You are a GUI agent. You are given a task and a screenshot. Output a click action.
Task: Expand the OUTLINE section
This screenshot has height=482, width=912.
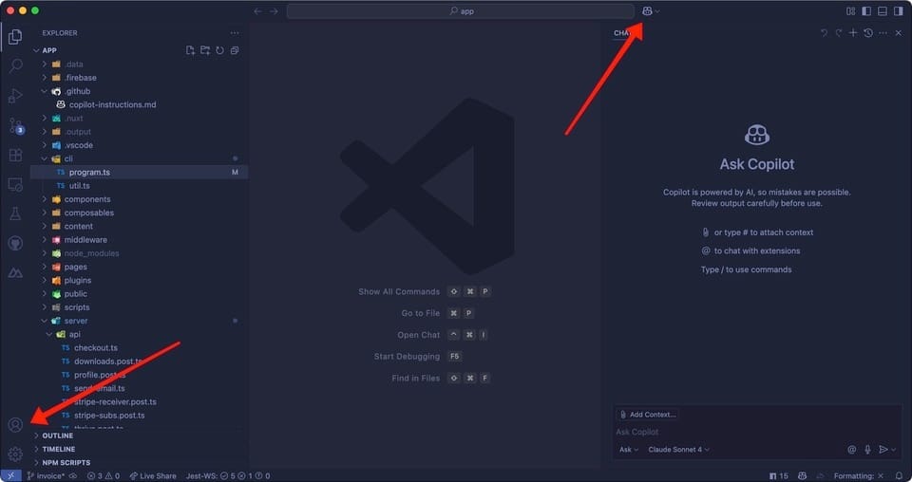tap(58, 436)
